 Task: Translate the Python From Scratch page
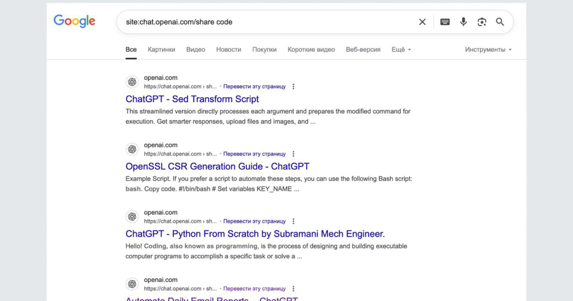tap(255, 221)
